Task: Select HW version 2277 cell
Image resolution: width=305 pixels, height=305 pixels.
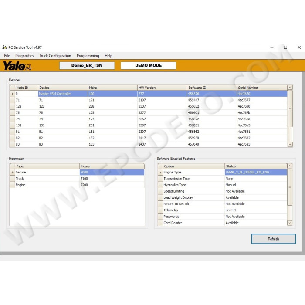Action: (162, 112)
